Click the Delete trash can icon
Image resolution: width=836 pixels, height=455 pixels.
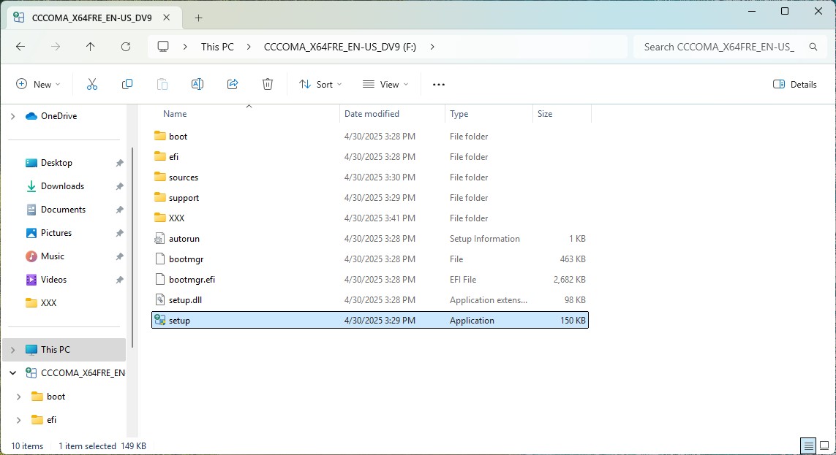[x=268, y=84]
